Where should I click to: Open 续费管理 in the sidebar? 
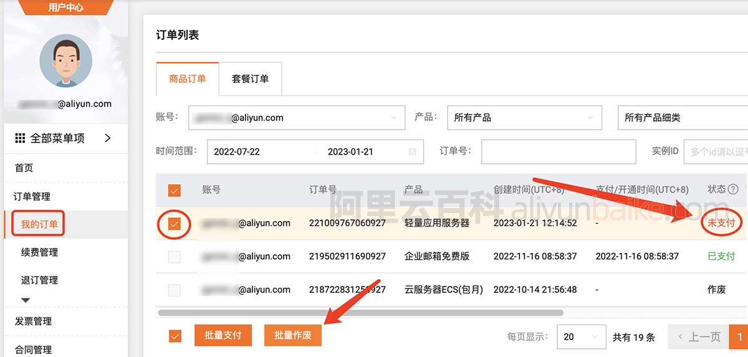pyautogui.click(x=39, y=252)
